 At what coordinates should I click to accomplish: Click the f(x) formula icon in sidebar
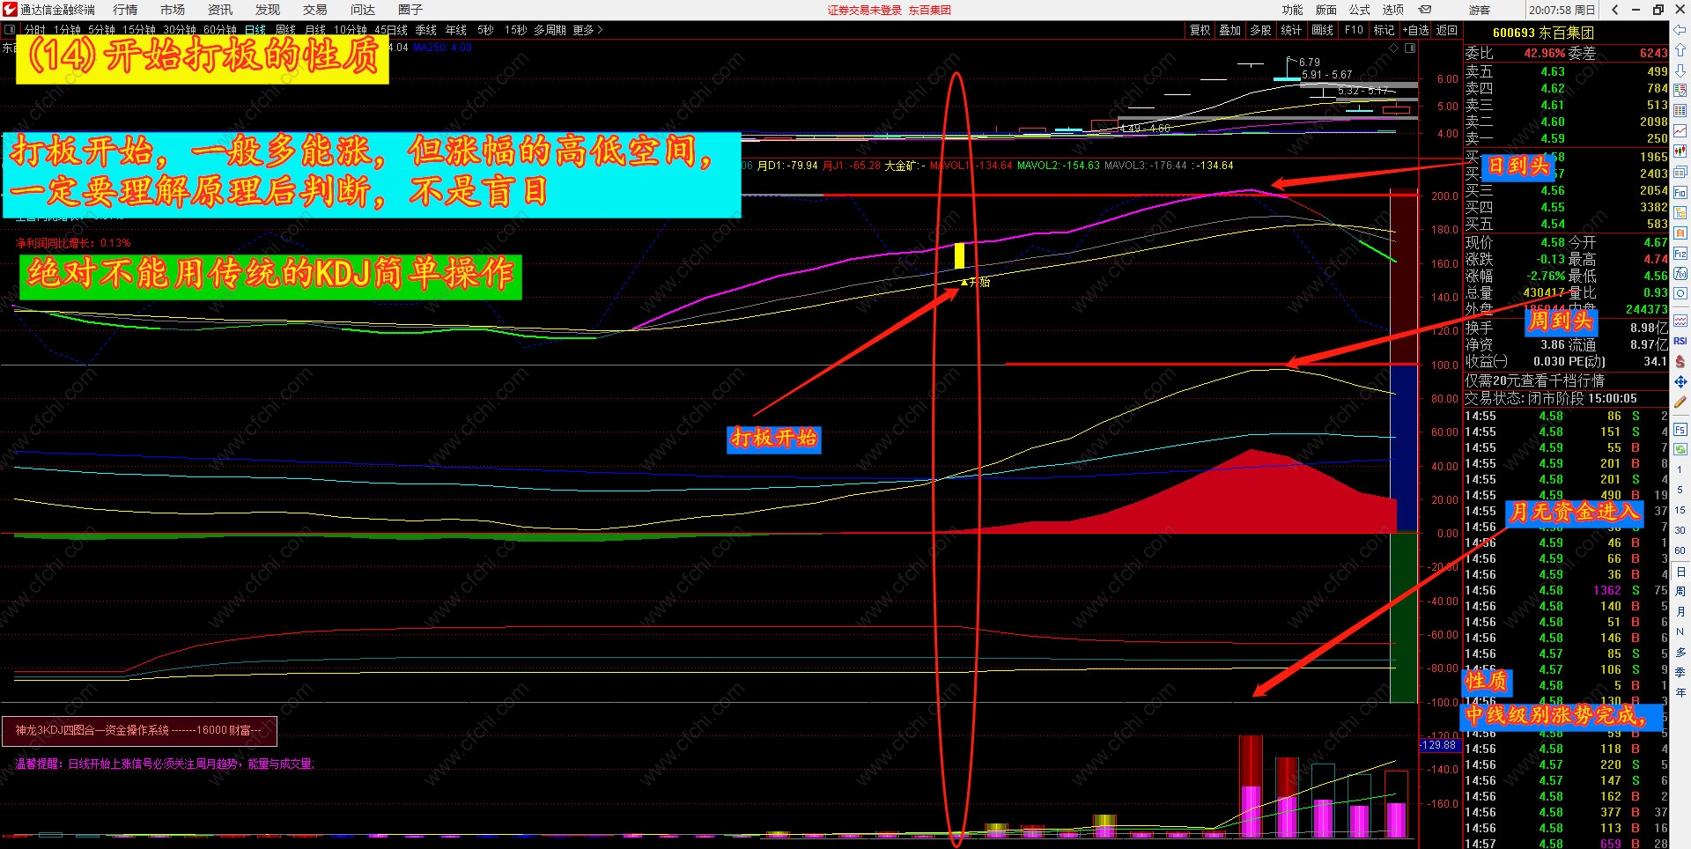[1680, 272]
